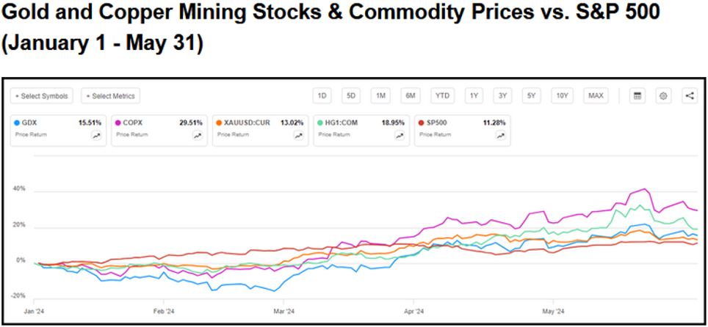Open the table view icon
The width and height of the screenshot is (708, 327).
click(637, 95)
